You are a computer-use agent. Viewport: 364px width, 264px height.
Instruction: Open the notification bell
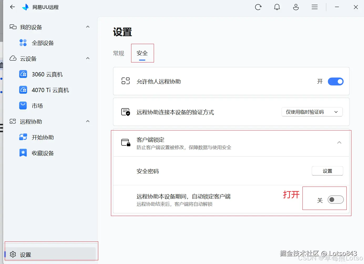[x=277, y=7]
